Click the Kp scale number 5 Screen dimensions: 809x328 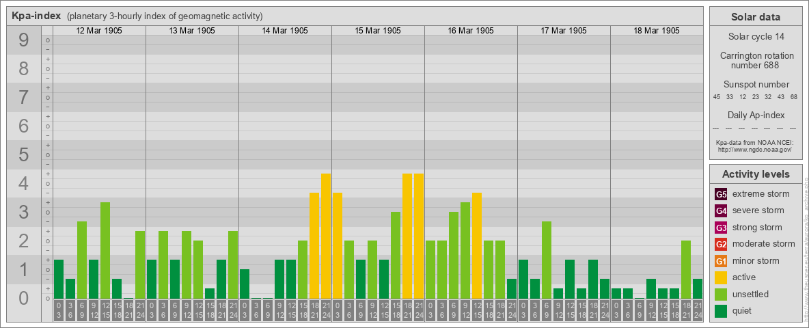[x=23, y=154]
